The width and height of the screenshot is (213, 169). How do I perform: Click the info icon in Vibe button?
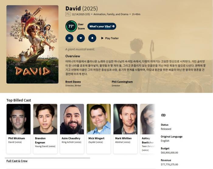coord(113,26)
